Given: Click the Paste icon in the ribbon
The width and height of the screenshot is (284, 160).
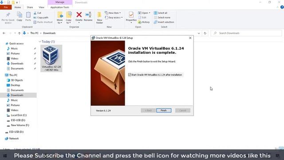Looking at the screenshot, I should point(28,16).
